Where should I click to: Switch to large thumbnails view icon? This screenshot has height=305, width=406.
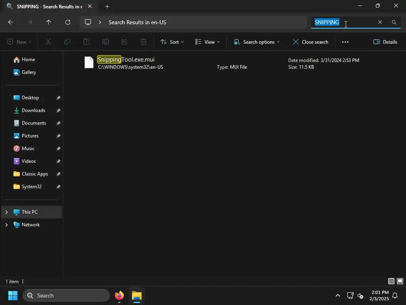point(400,281)
